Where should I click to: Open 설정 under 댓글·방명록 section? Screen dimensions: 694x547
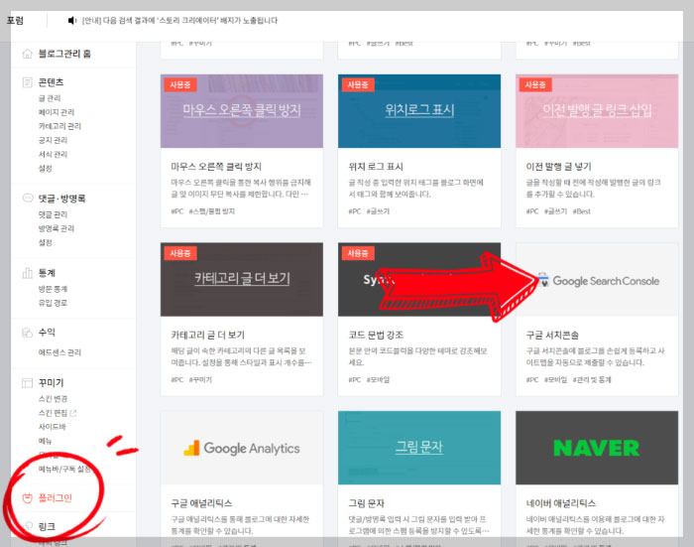(46, 242)
